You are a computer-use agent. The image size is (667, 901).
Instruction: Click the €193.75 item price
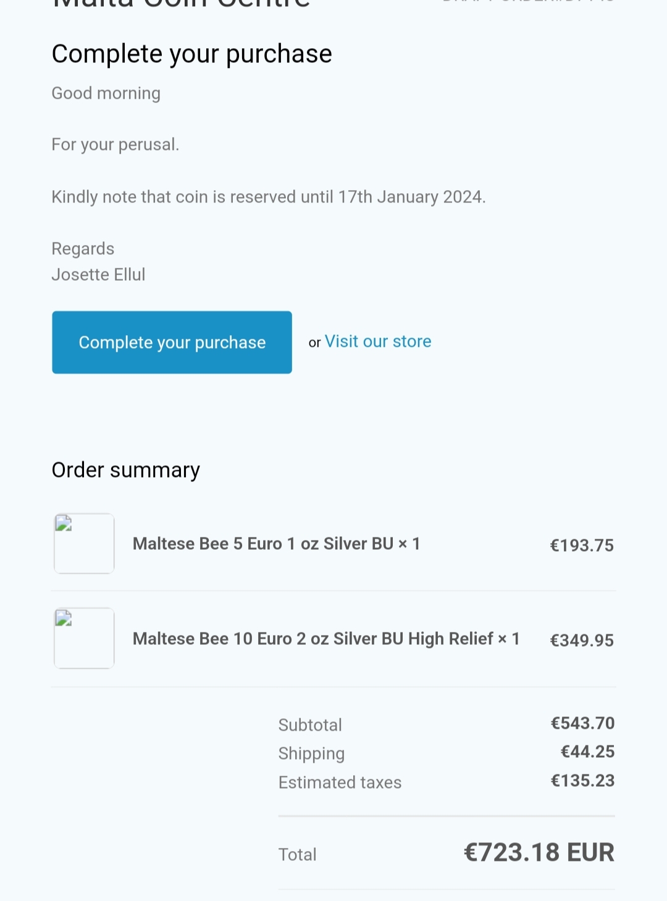point(582,546)
